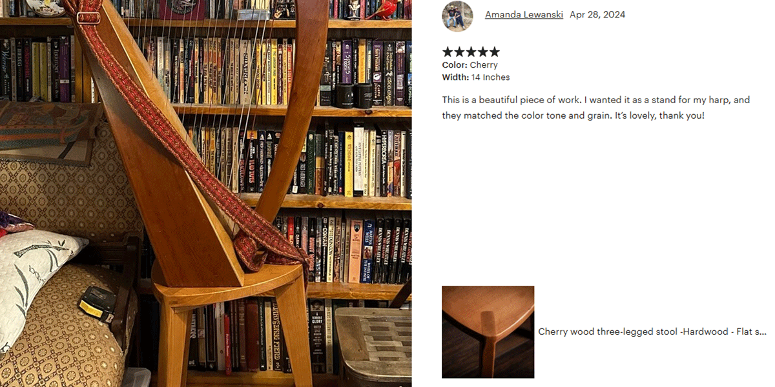Open Amanda Lewanski's profile avatar
Image resolution: width=775 pixels, height=387 pixels.
click(457, 16)
